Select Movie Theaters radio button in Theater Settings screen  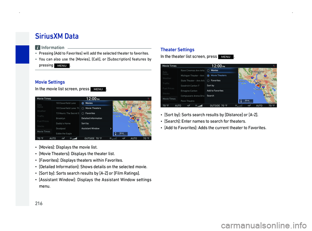pos(208,76)
